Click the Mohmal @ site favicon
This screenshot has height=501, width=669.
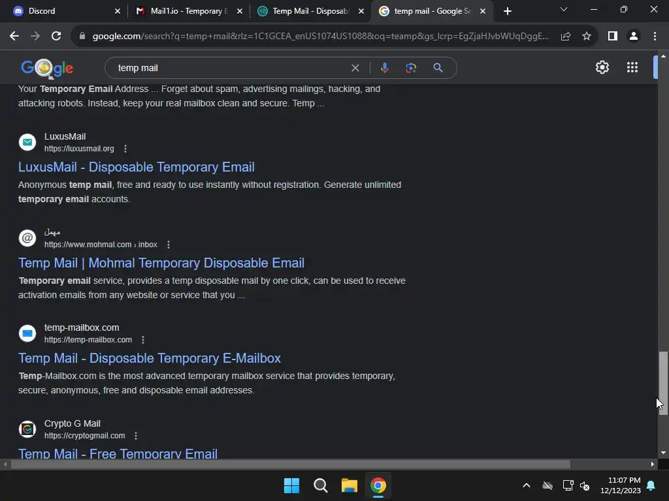[x=27, y=237]
